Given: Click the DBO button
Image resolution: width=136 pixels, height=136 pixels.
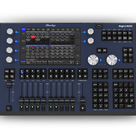Looking at the screenshot, I should (x=7, y=71).
